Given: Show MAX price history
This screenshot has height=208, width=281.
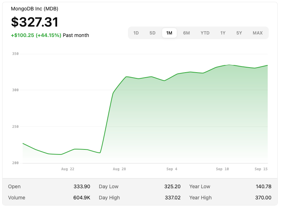Looking at the screenshot, I should coord(258,33).
